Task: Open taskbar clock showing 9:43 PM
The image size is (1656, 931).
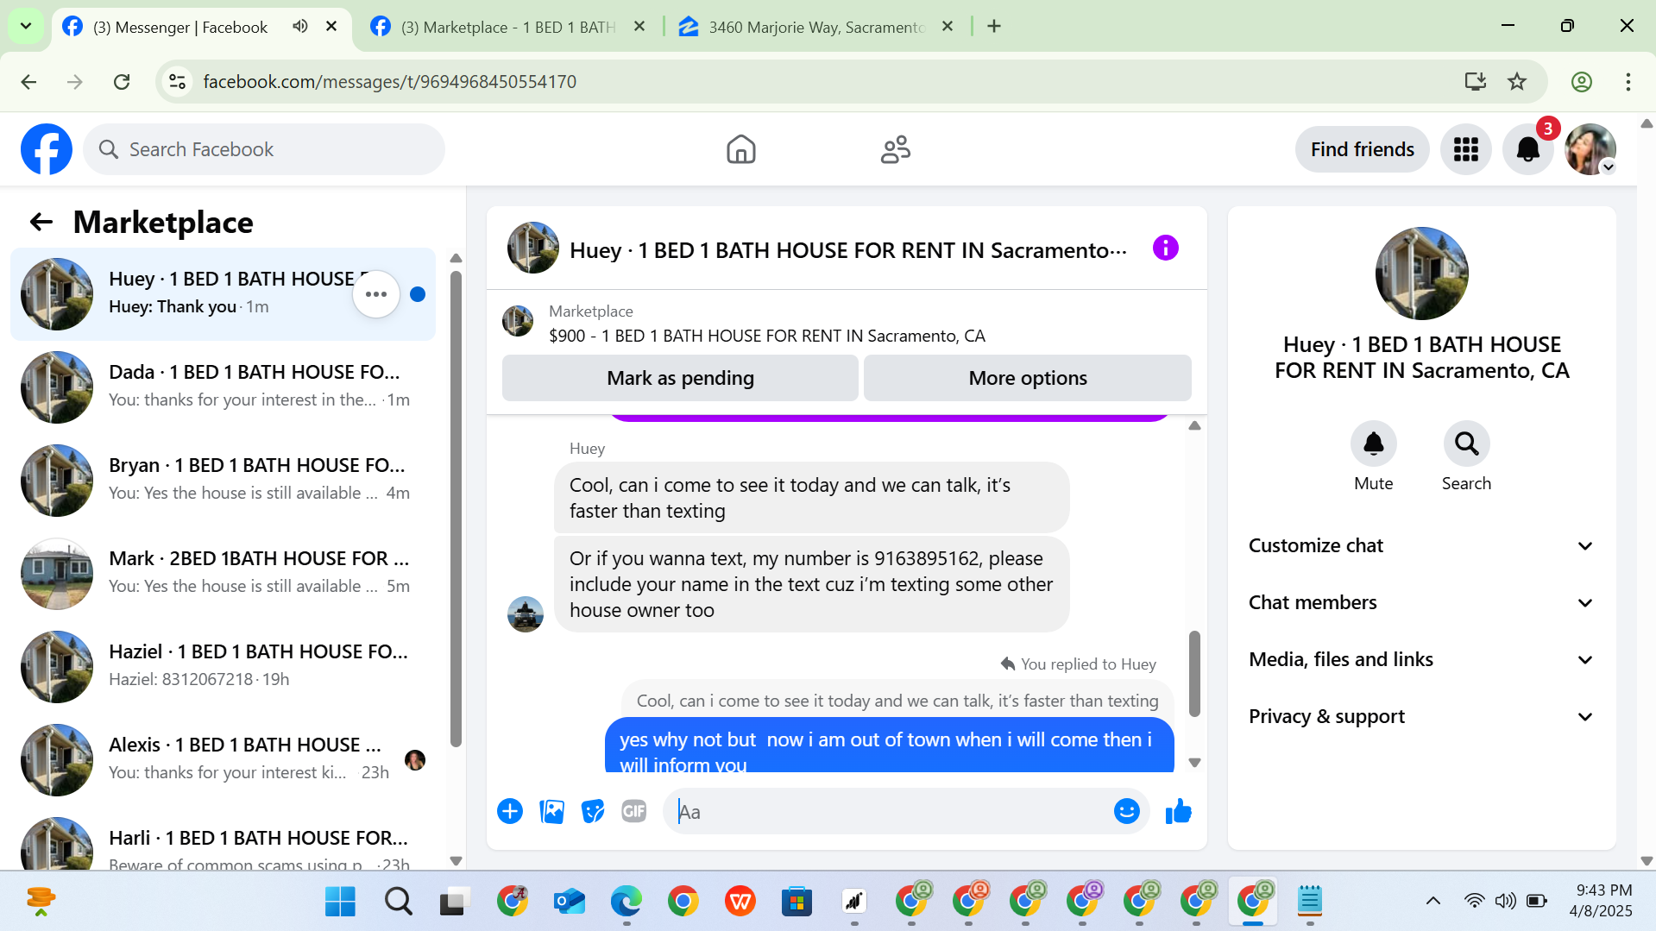Action: pos(1601,901)
